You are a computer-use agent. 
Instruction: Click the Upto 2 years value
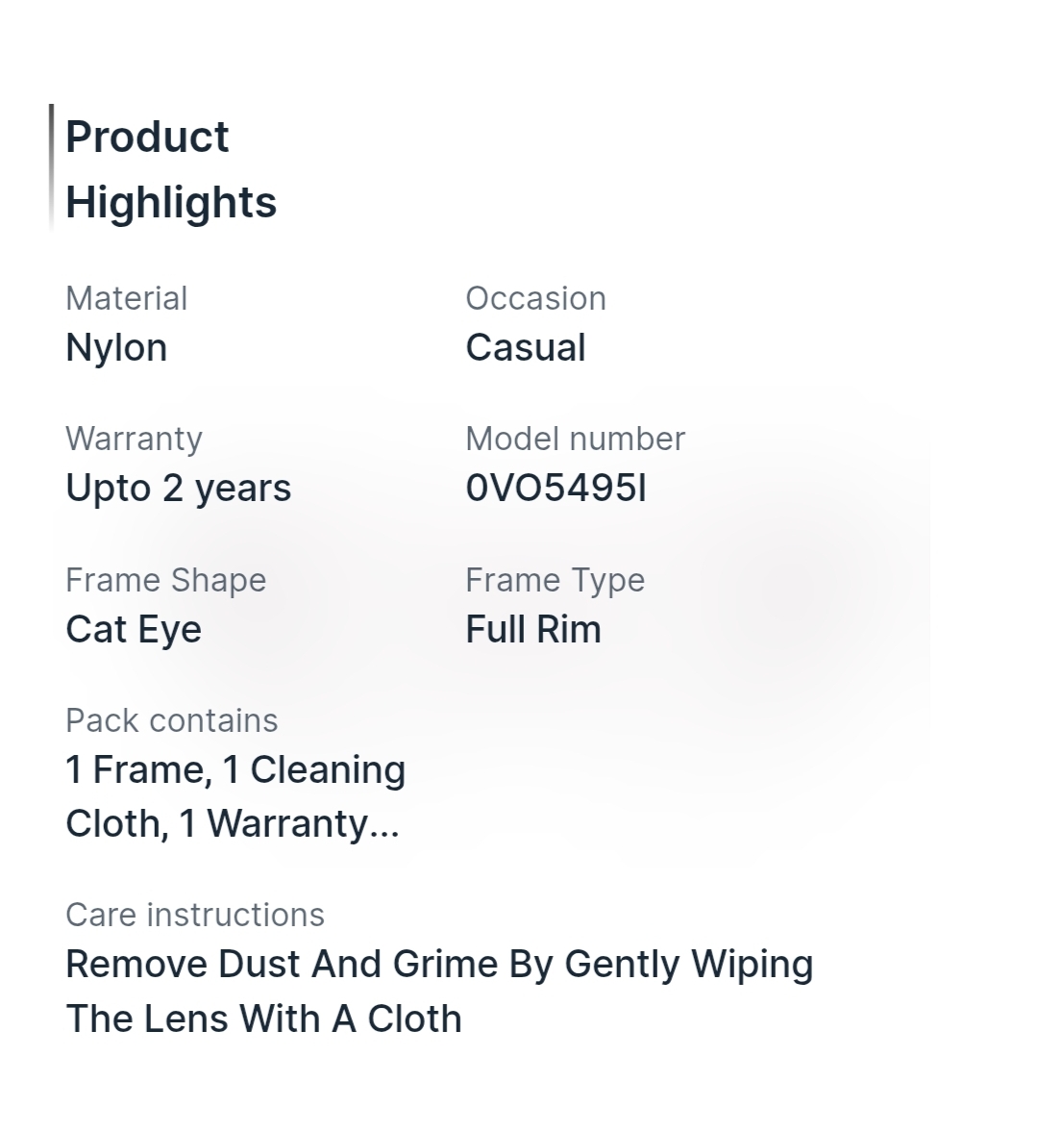[x=178, y=489]
